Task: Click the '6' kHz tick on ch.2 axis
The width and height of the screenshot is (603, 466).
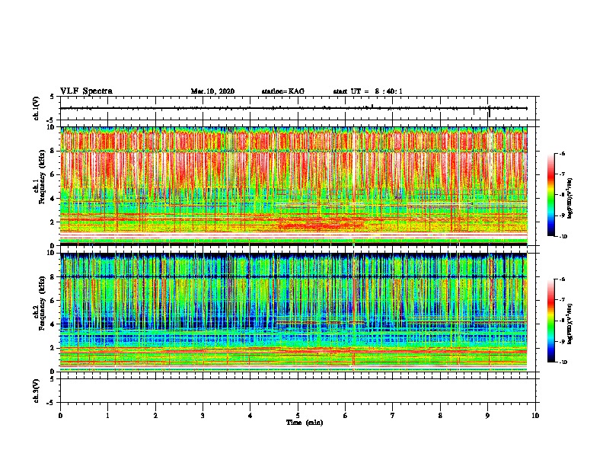Action: coord(53,300)
